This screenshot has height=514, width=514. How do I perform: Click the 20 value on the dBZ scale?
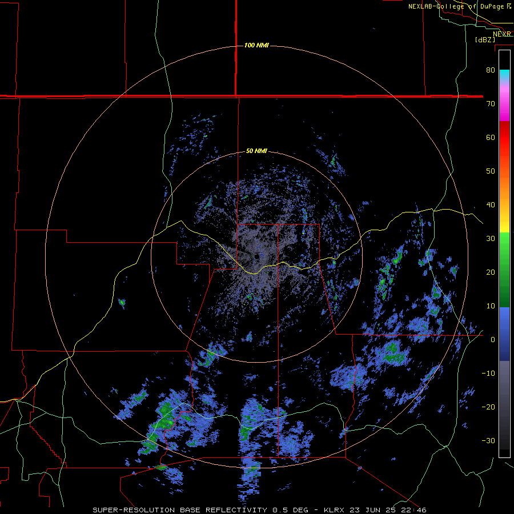491,272
